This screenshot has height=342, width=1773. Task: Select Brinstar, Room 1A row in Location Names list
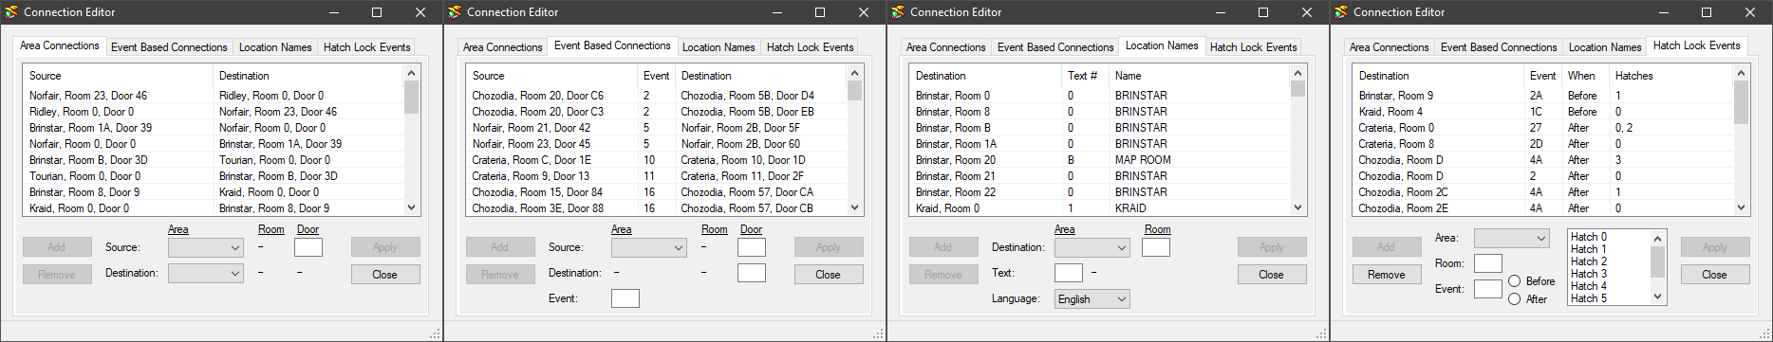pyautogui.click(x=1100, y=144)
